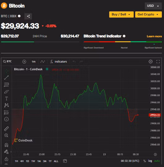Set chart range to 1D
This screenshot has height=167, width=164.
click(x=28, y=161)
